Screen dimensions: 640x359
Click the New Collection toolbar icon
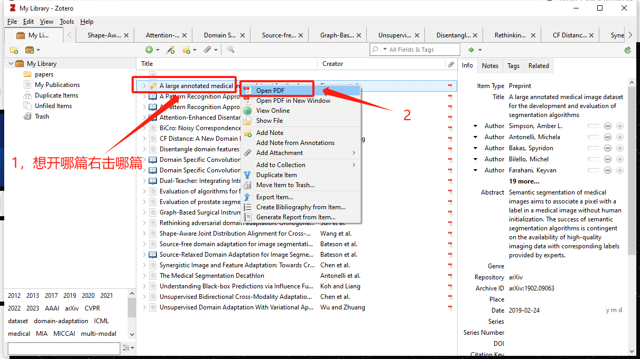pos(14,50)
